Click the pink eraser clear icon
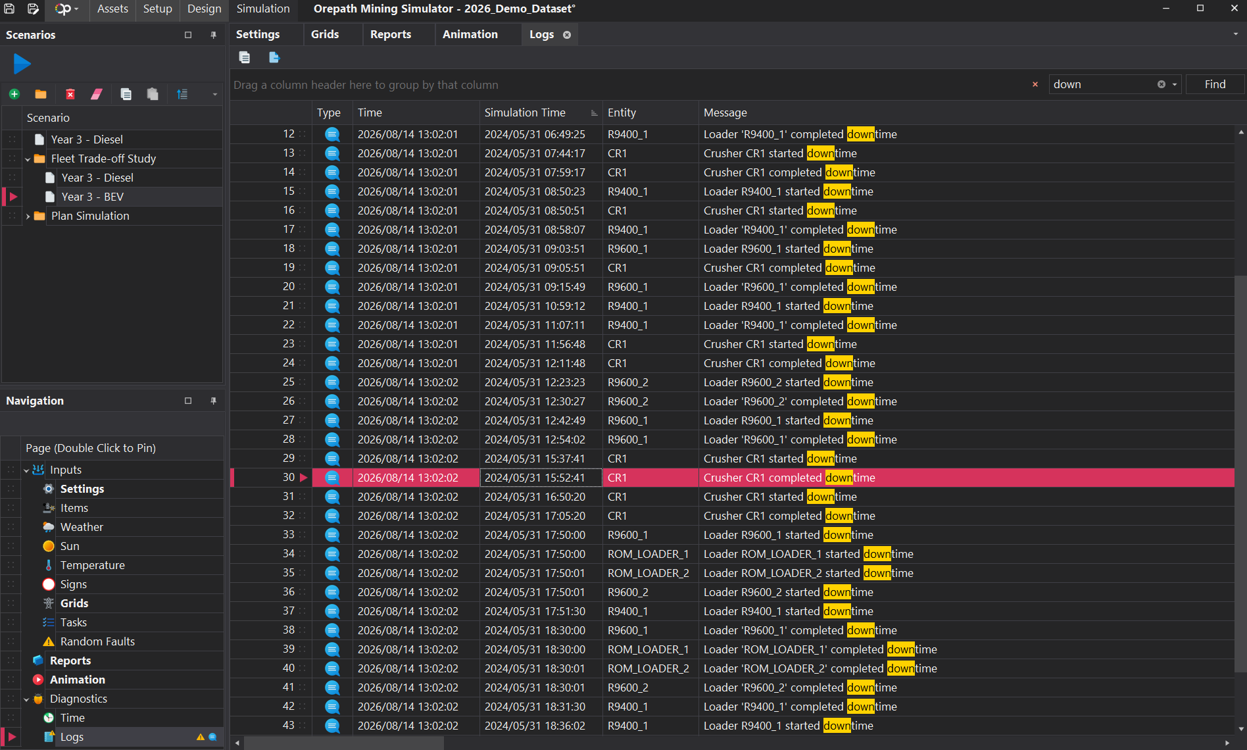 tap(97, 94)
